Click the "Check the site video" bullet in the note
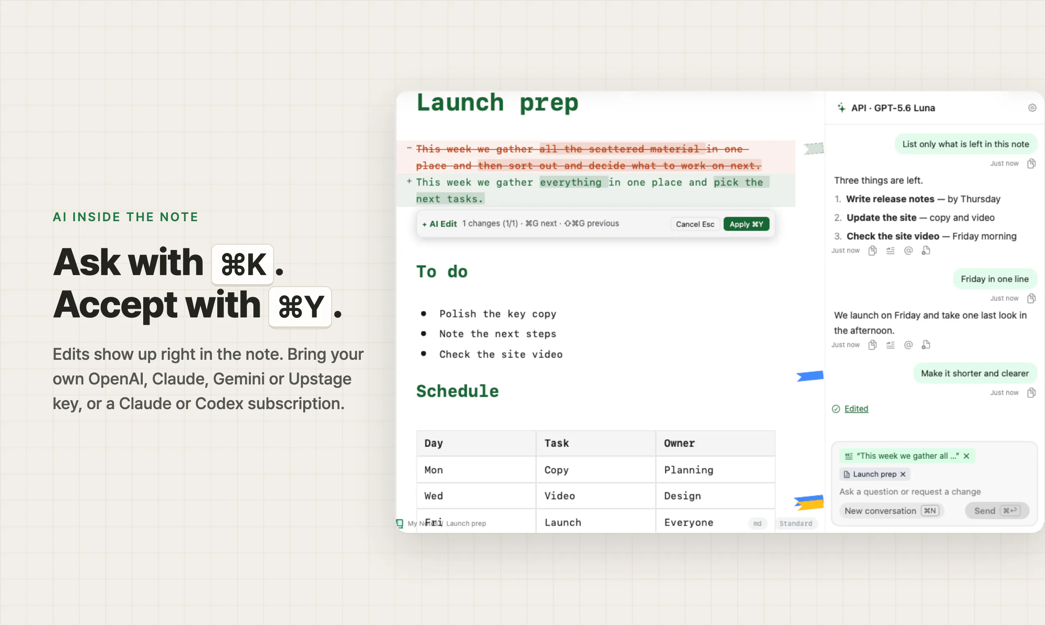 click(x=501, y=354)
